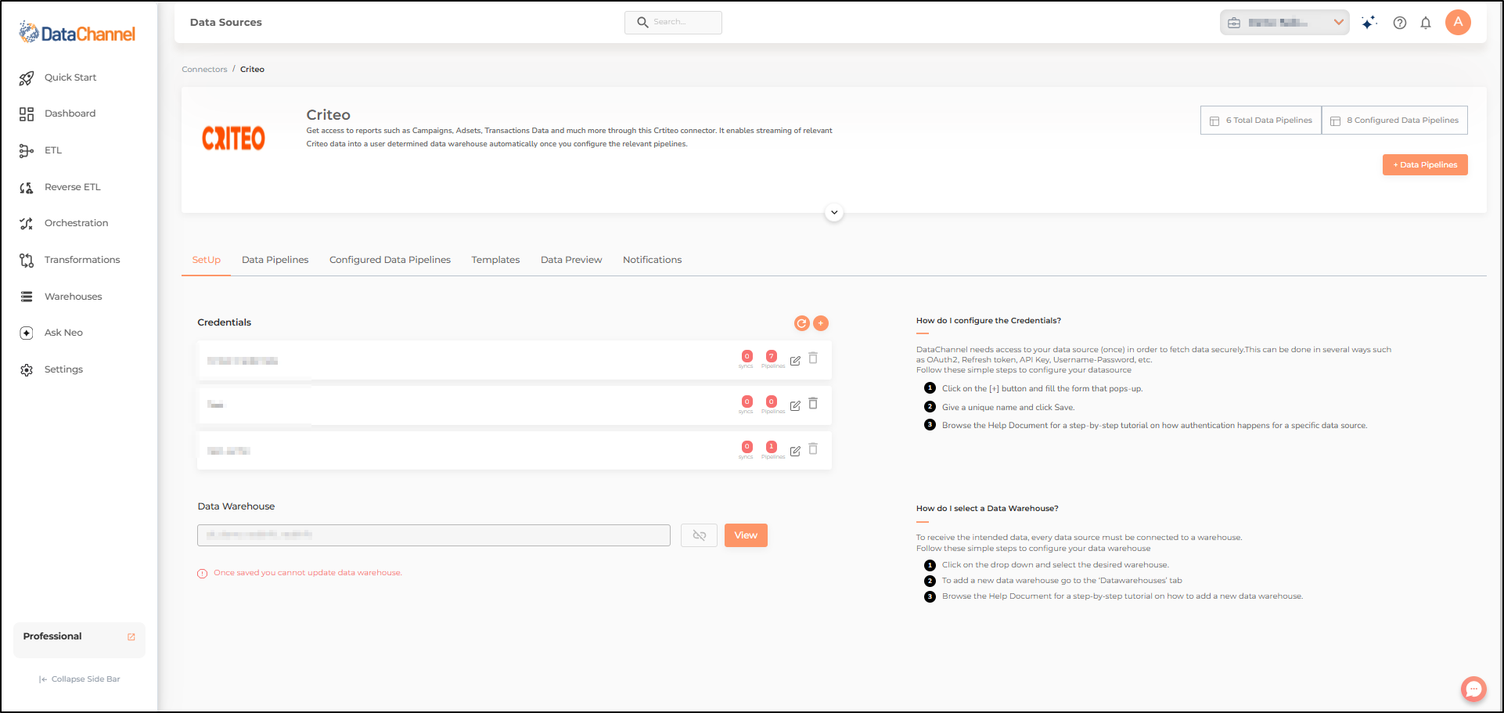
Task: Open Ask Neo assistant in sidebar
Action: [63, 333]
